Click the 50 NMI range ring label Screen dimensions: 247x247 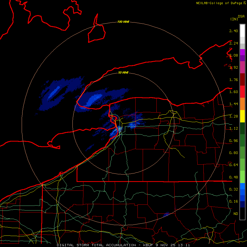point(123,72)
